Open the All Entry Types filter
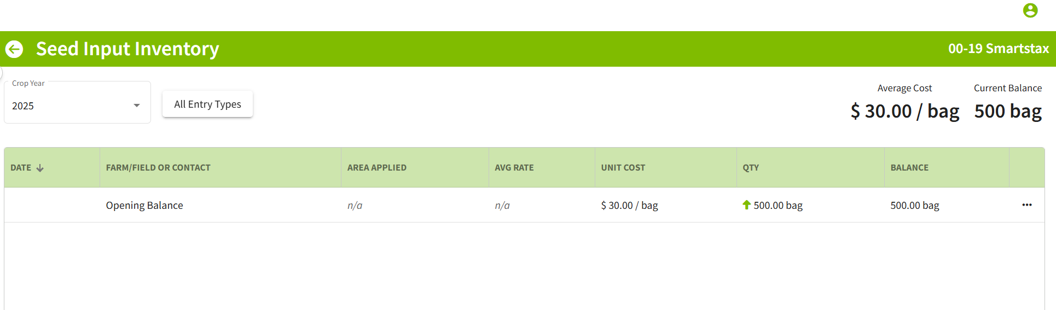 [207, 104]
